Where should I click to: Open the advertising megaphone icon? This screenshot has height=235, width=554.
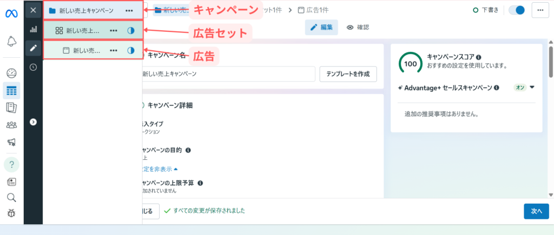coord(12,142)
